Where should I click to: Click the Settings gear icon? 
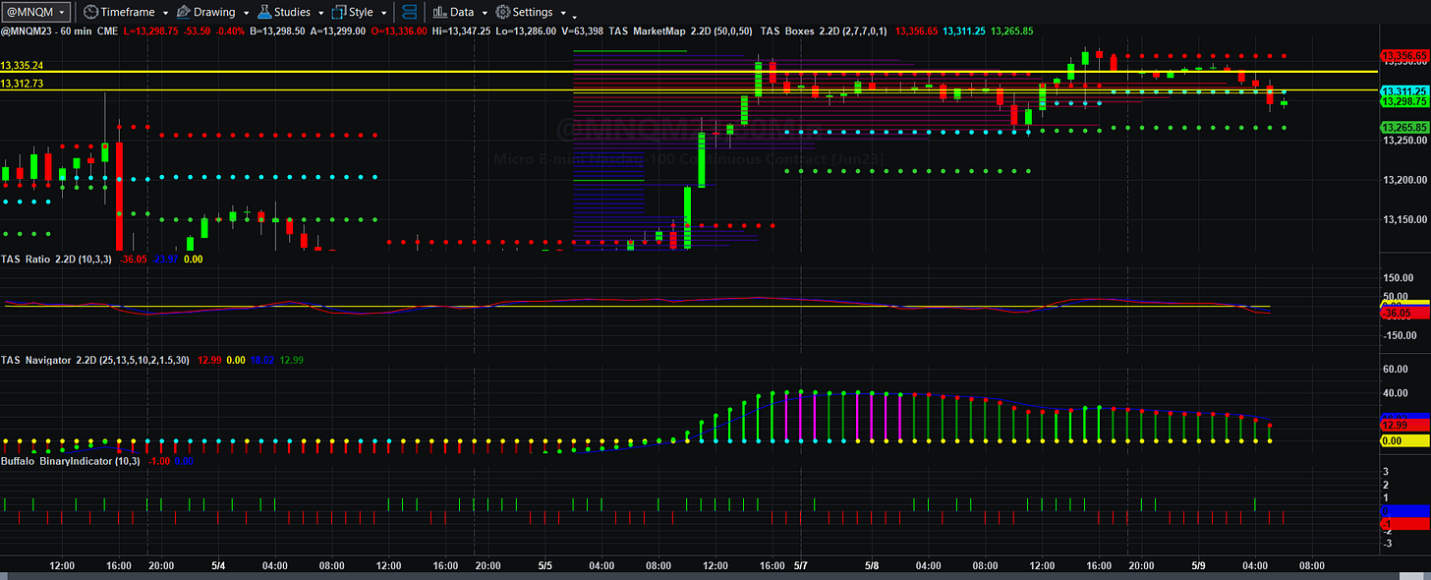coord(502,13)
